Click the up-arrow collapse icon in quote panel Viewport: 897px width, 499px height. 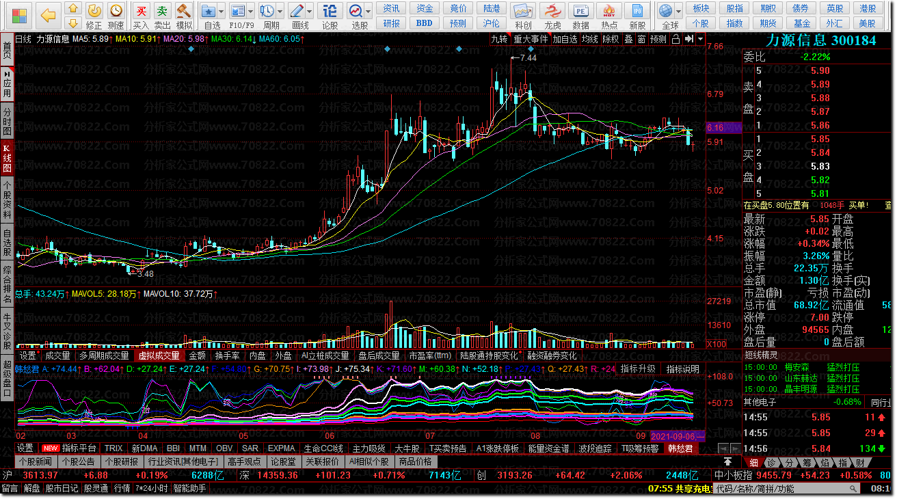pos(728,462)
